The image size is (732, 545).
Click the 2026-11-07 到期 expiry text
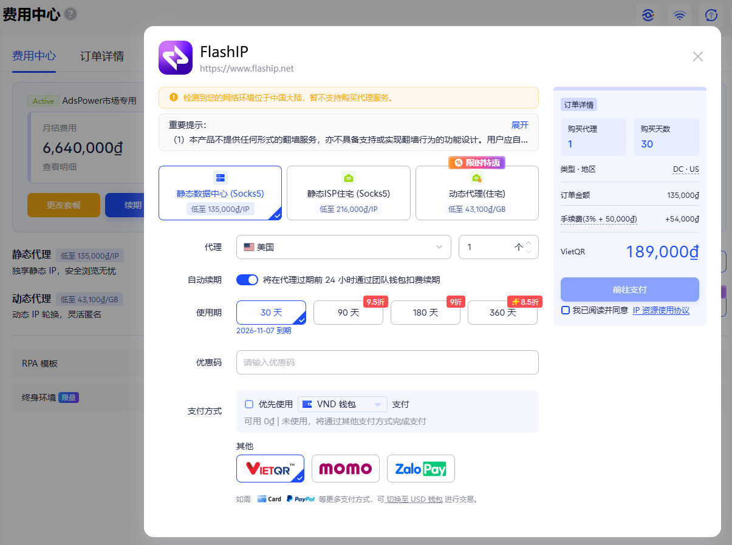tap(264, 331)
